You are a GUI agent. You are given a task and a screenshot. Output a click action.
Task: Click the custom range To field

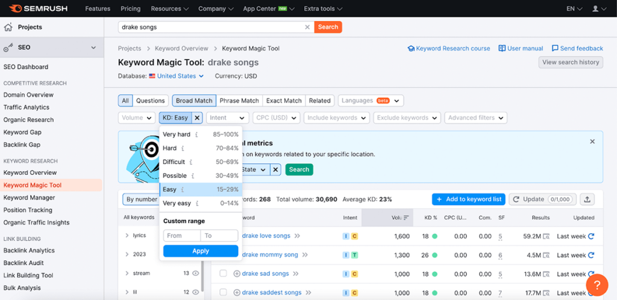219,236
